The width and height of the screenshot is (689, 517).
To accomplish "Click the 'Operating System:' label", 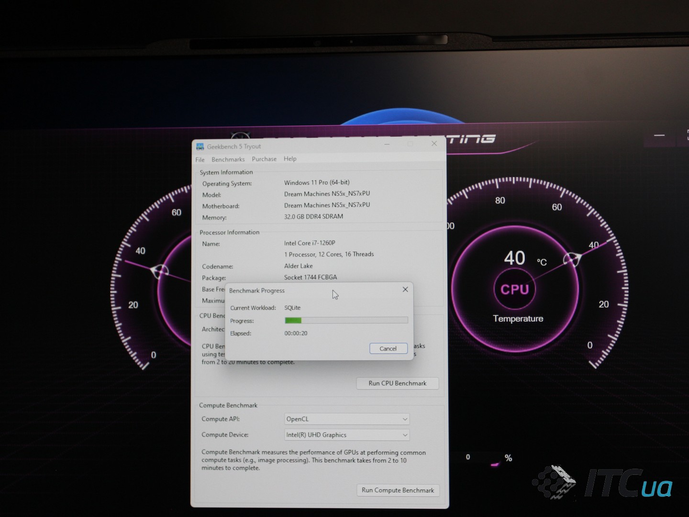I will [x=227, y=183].
